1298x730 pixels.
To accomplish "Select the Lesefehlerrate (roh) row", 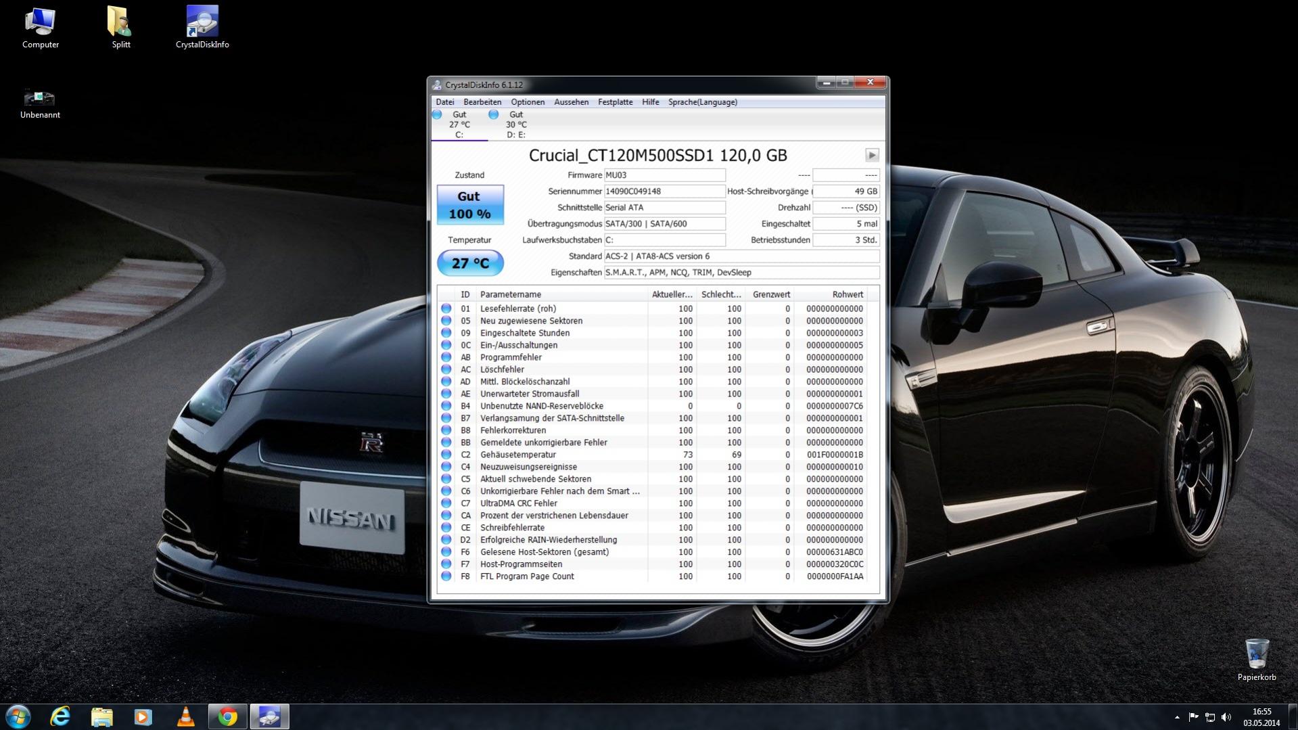I will pos(653,309).
